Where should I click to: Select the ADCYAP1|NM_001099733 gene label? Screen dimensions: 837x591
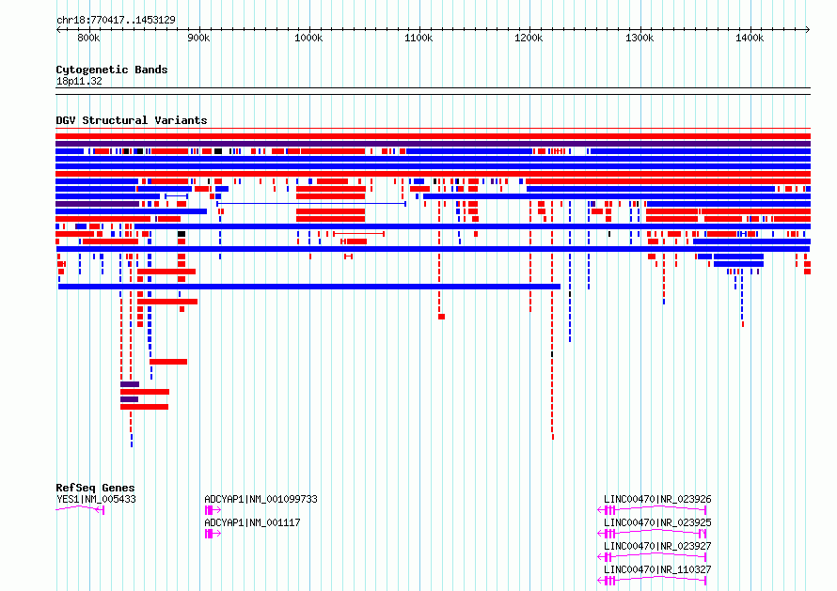click(261, 499)
